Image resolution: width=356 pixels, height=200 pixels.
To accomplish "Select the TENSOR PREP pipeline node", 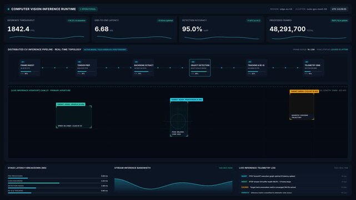I will click(87, 68).
